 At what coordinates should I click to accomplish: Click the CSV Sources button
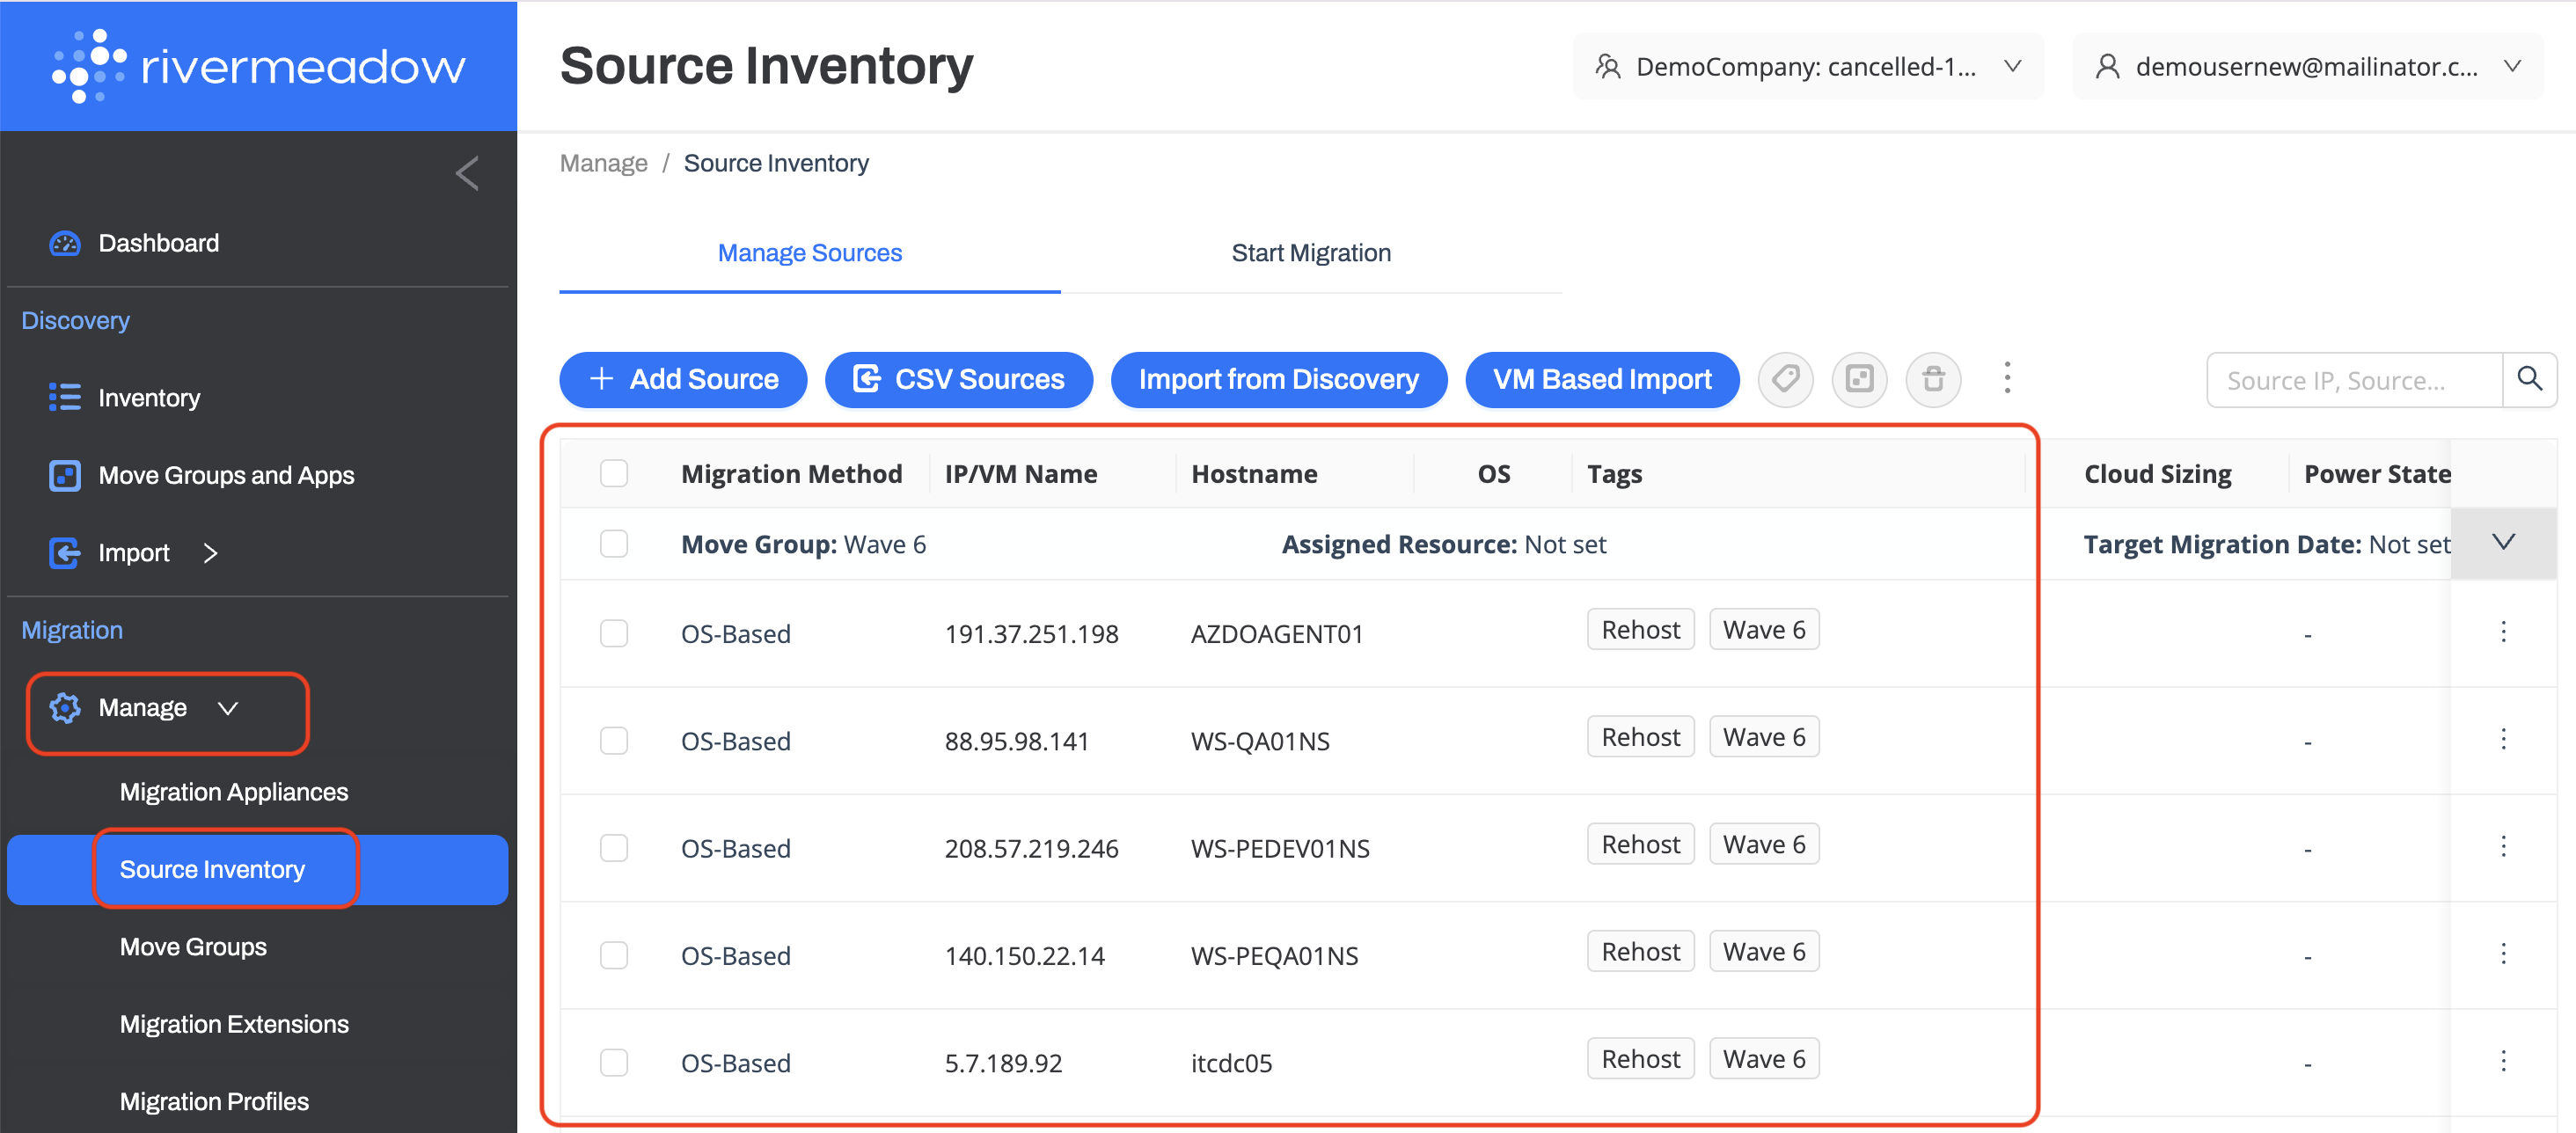(958, 379)
